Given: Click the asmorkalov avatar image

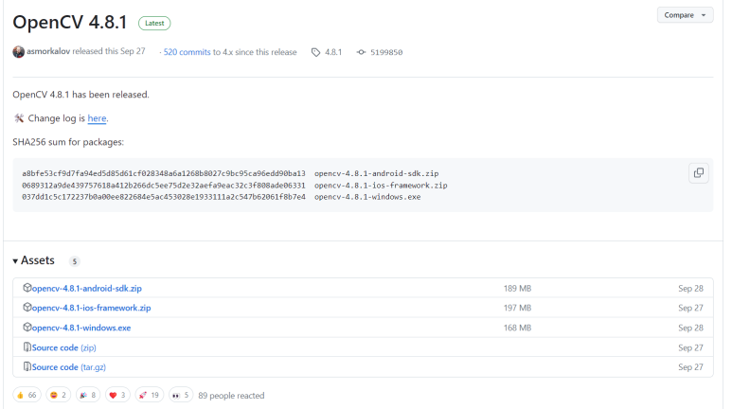Looking at the screenshot, I should (x=19, y=52).
